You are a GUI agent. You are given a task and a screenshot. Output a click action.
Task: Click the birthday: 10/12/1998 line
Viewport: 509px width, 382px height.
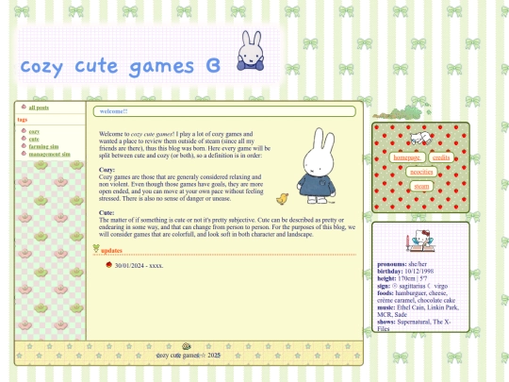(405, 272)
